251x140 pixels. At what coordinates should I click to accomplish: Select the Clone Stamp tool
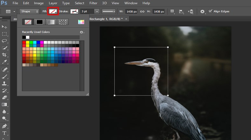pos(4,83)
